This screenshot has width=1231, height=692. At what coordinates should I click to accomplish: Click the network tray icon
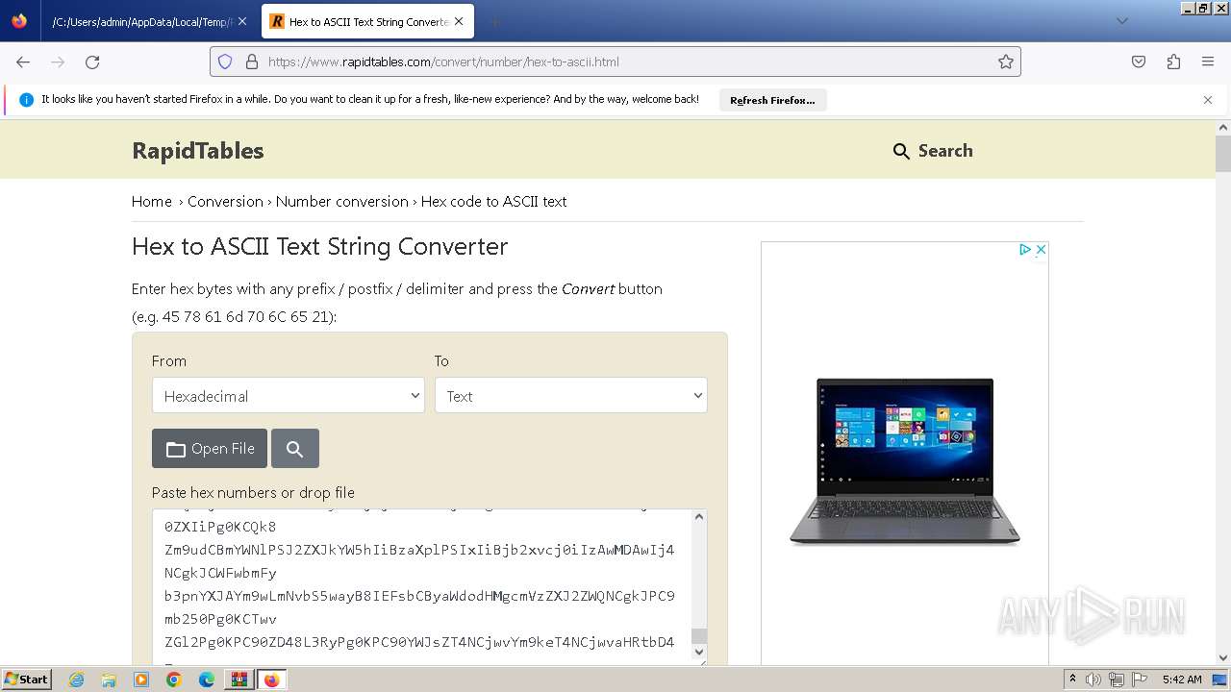1116,680
